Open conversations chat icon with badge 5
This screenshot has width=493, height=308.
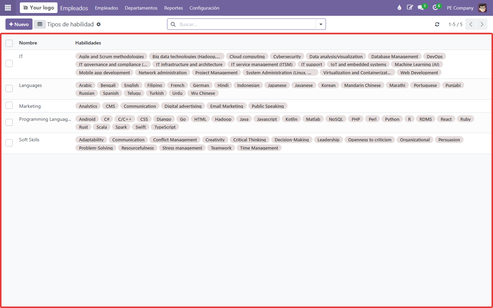(421, 8)
